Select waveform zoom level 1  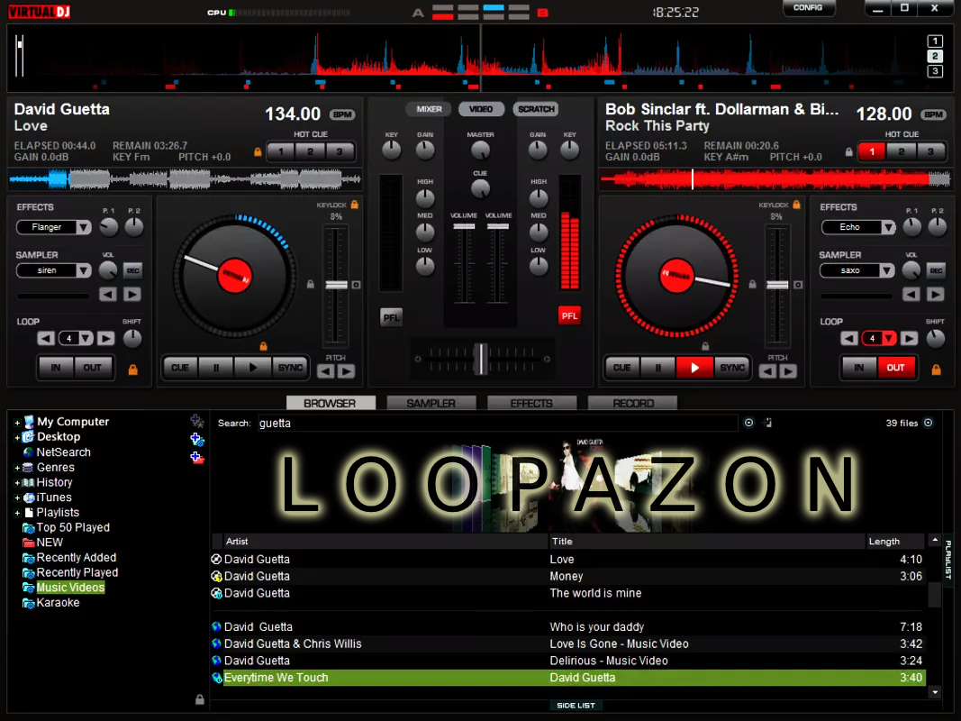935,41
